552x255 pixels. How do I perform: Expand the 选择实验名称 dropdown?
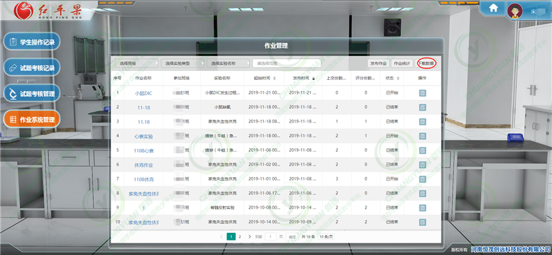tap(228, 63)
